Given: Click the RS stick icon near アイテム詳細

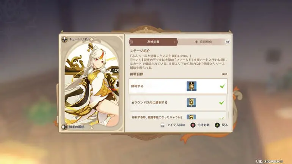Looking at the screenshot, I should [163, 125].
